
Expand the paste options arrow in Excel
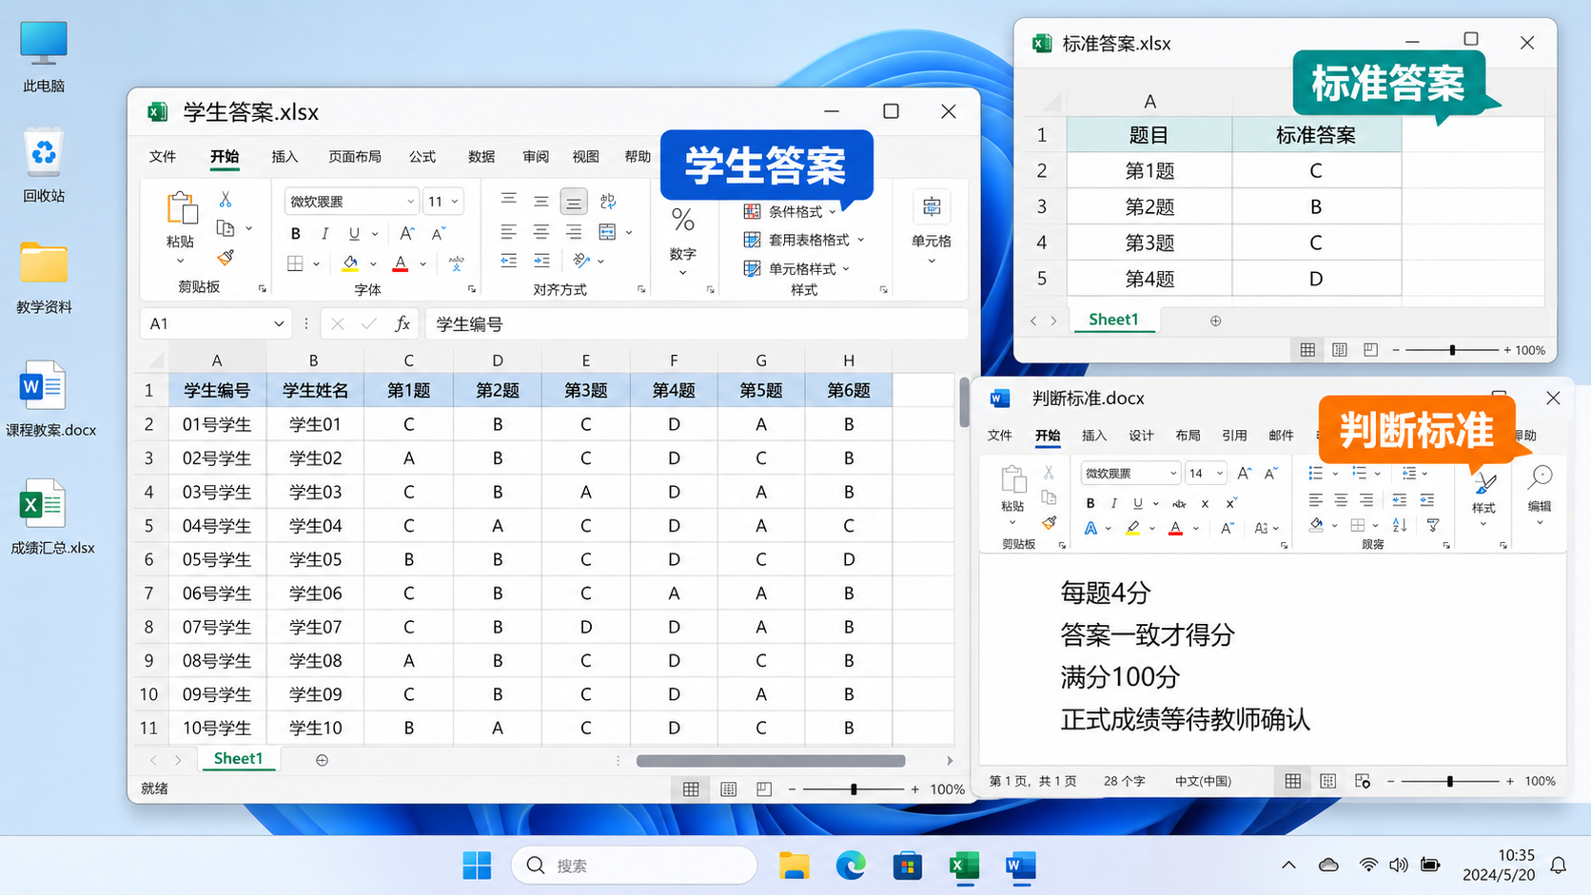(180, 262)
